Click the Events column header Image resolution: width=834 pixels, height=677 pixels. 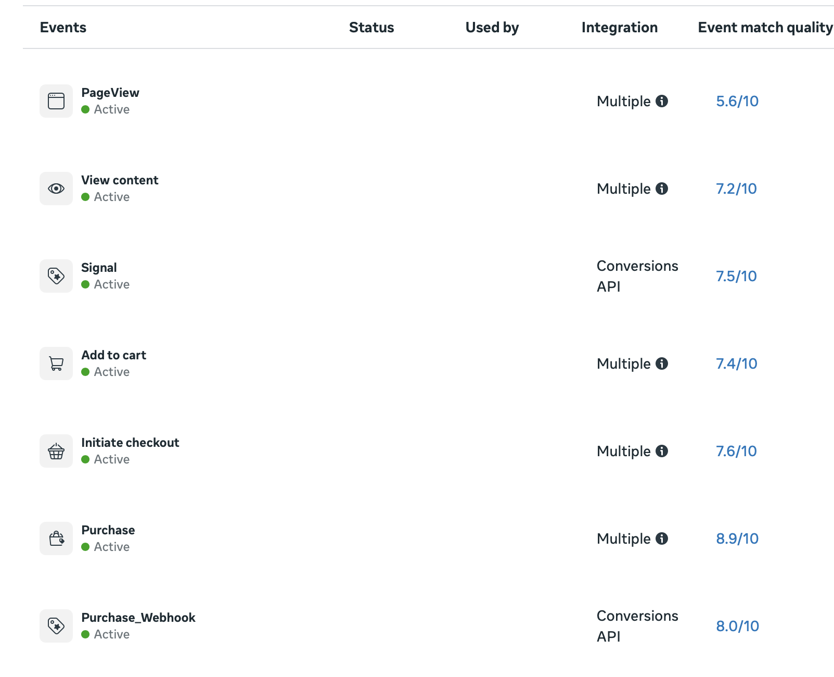[x=63, y=27]
